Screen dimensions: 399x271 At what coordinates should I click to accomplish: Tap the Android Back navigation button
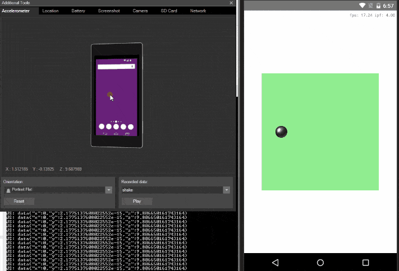275,263
